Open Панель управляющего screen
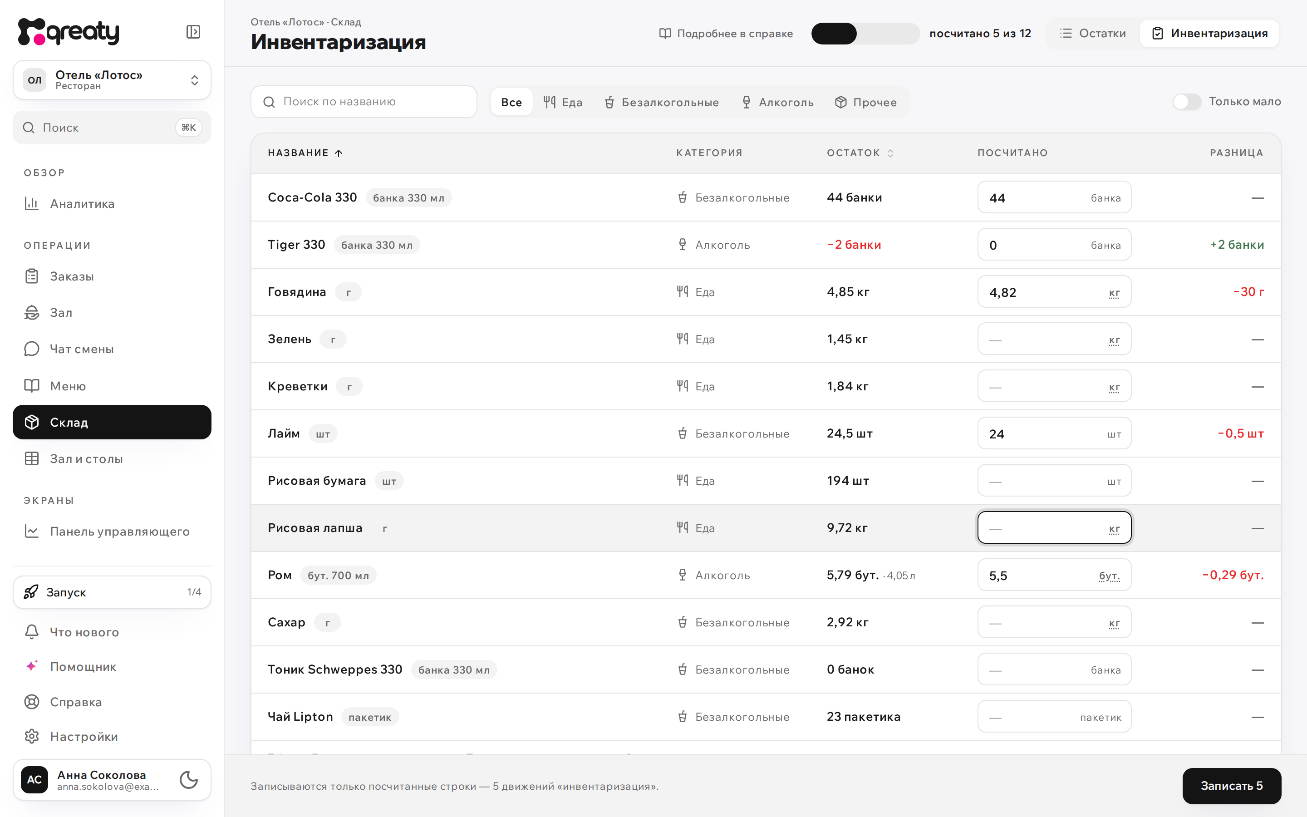Image resolution: width=1307 pixels, height=817 pixels. (112, 531)
